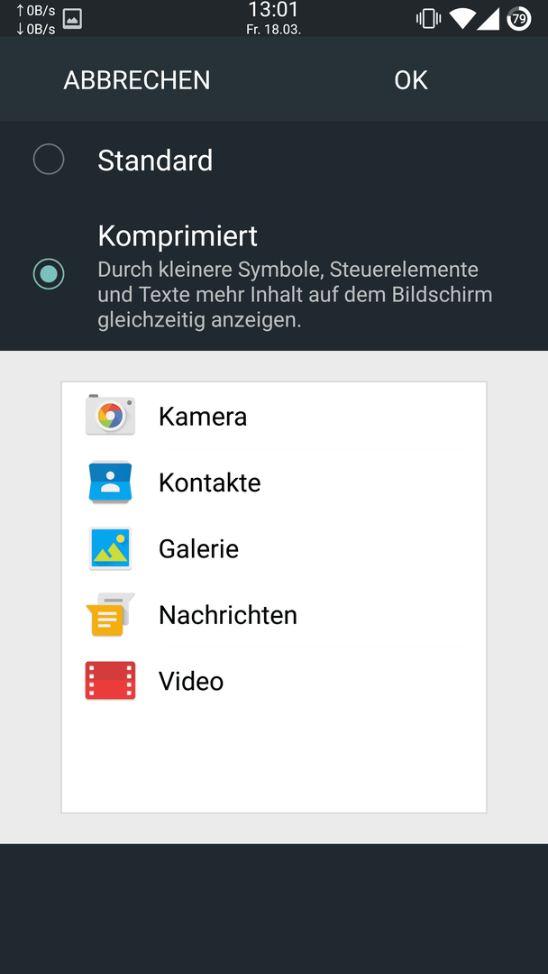Tap the Komprimiert description text
548x974 pixels.
coord(295,295)
